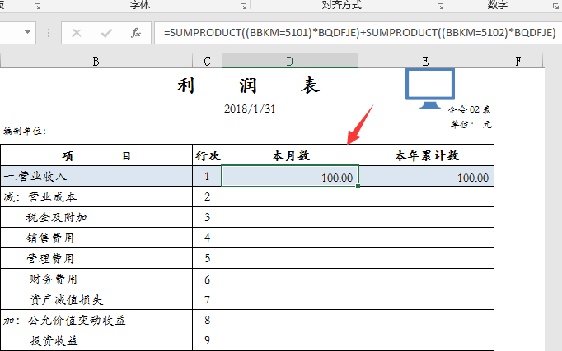The height and width of the screenshot is (351, 562).
Task: Select the 管理费用 cell
Action: tap(96, 258)
